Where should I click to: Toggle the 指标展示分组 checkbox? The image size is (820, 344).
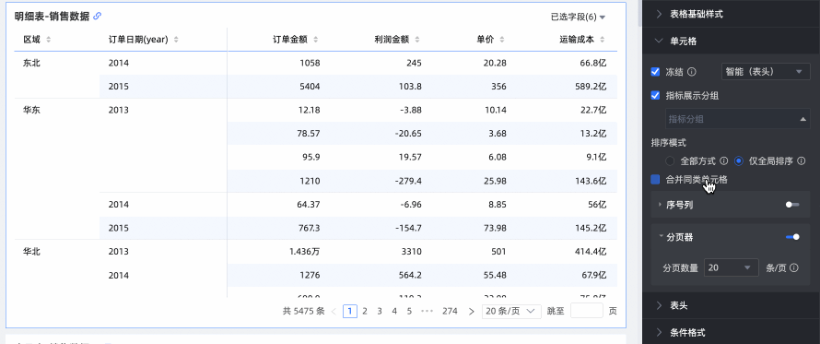(655, 96)
